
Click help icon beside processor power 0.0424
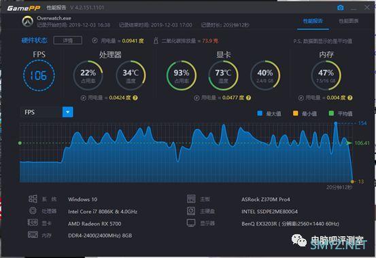(x=135, y=98)
